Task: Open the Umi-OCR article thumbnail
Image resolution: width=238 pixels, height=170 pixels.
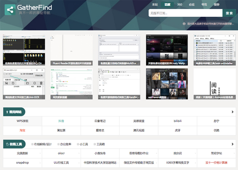Action: tap(24, 84)
